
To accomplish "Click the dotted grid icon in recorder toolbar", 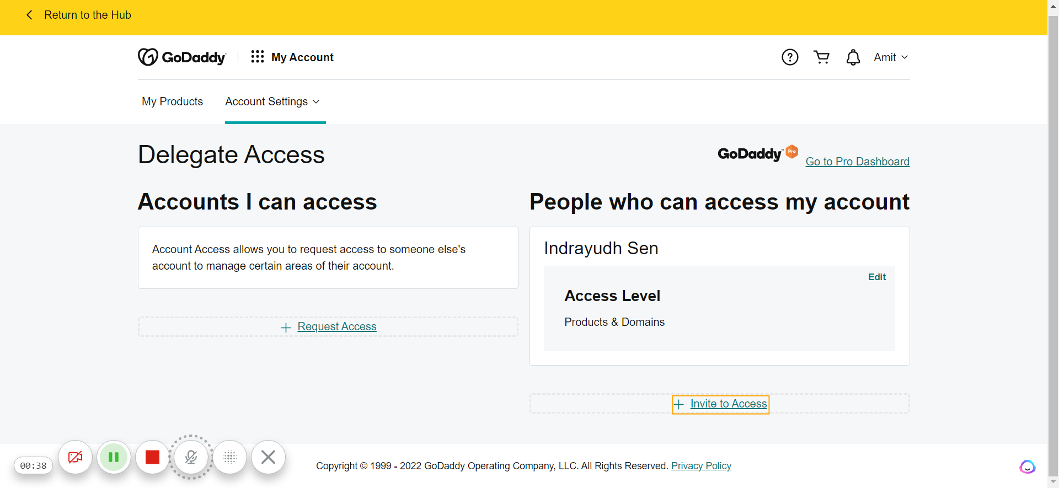I will pos(230,457).
